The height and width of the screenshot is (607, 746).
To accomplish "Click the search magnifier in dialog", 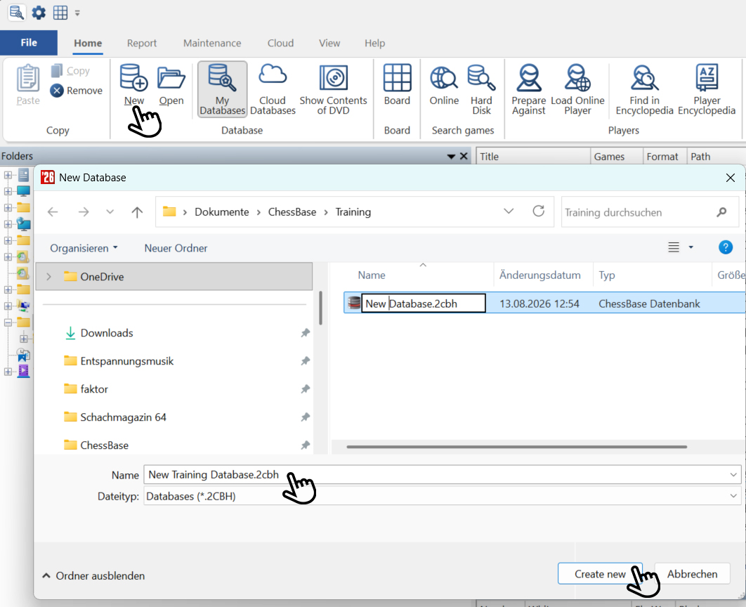I will coord(721,211).
